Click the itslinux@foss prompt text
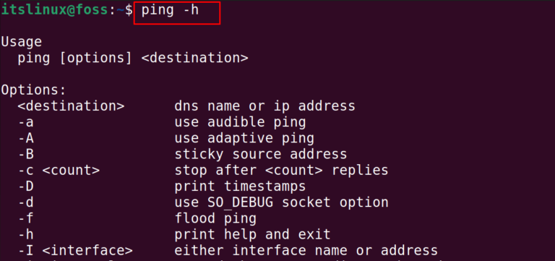This screenshot has height=261, width=555. coord(53,10)
